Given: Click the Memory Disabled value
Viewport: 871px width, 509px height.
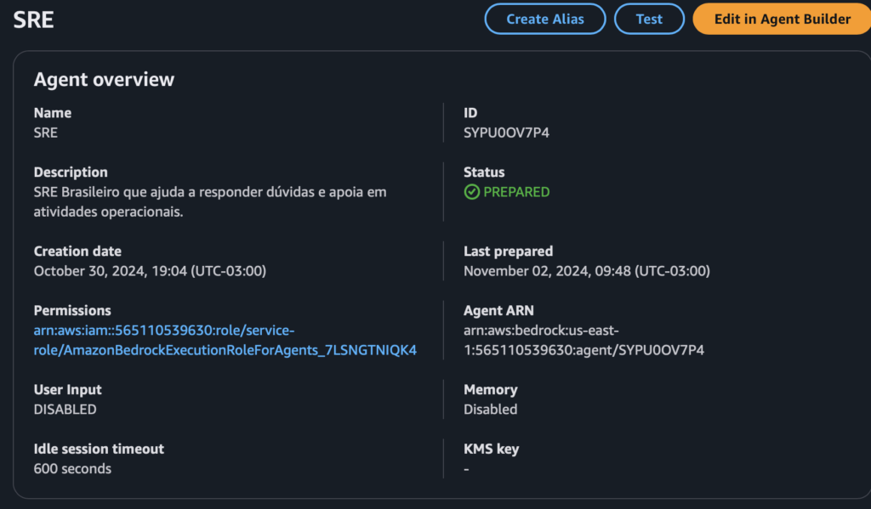Looking at the screenshot, I should click(x=491, y=410).
